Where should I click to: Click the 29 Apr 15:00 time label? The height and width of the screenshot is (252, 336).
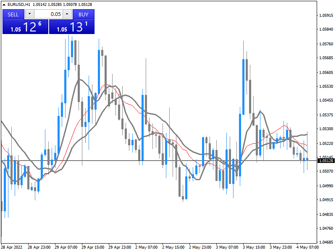(94, 247)
